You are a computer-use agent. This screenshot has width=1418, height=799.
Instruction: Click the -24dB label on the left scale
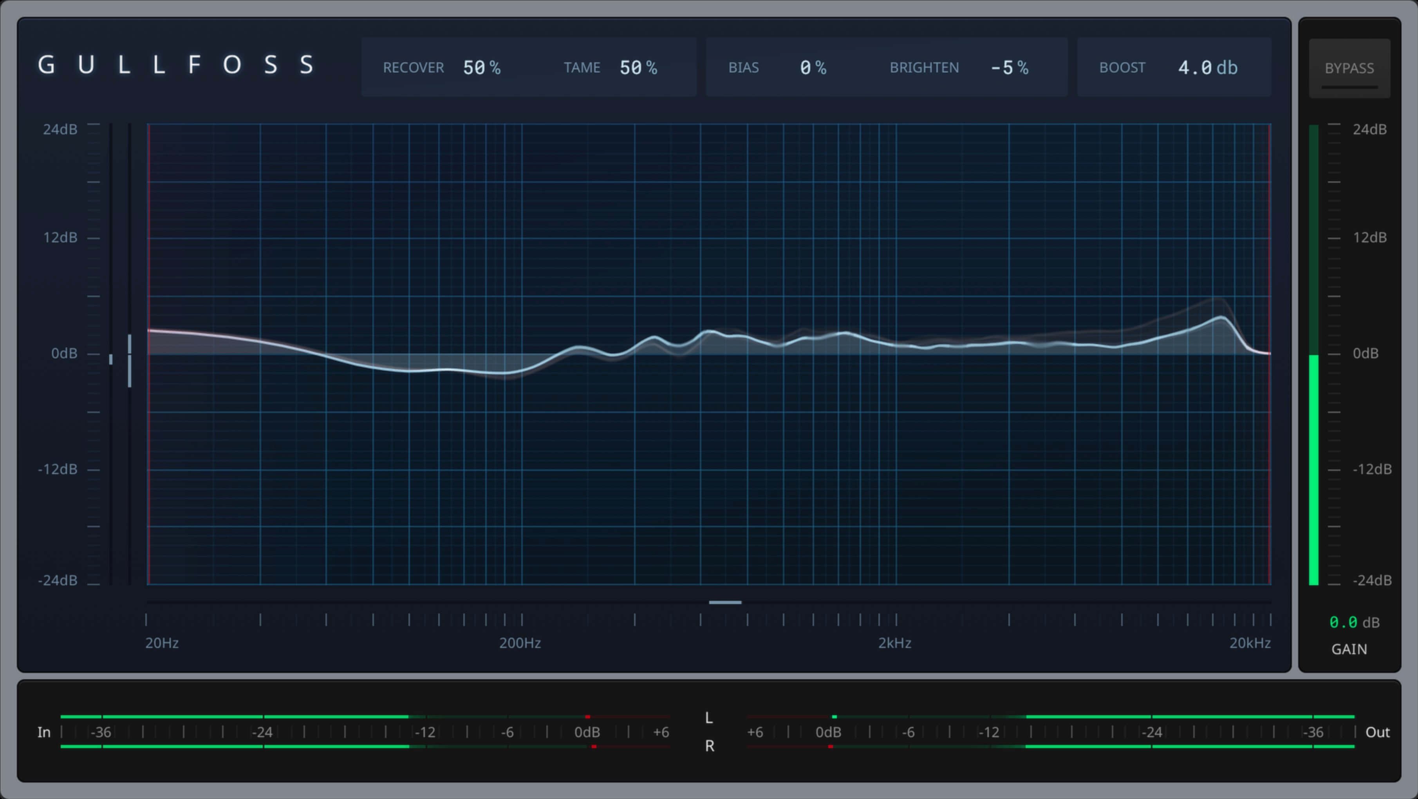[x=57, y=581]
